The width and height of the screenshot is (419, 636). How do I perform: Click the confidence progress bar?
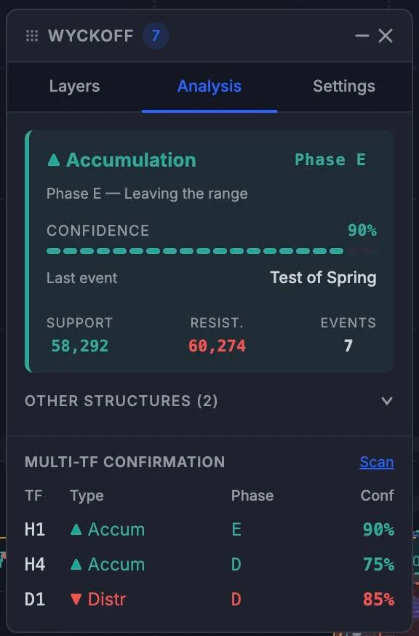[x=212, y=251]
